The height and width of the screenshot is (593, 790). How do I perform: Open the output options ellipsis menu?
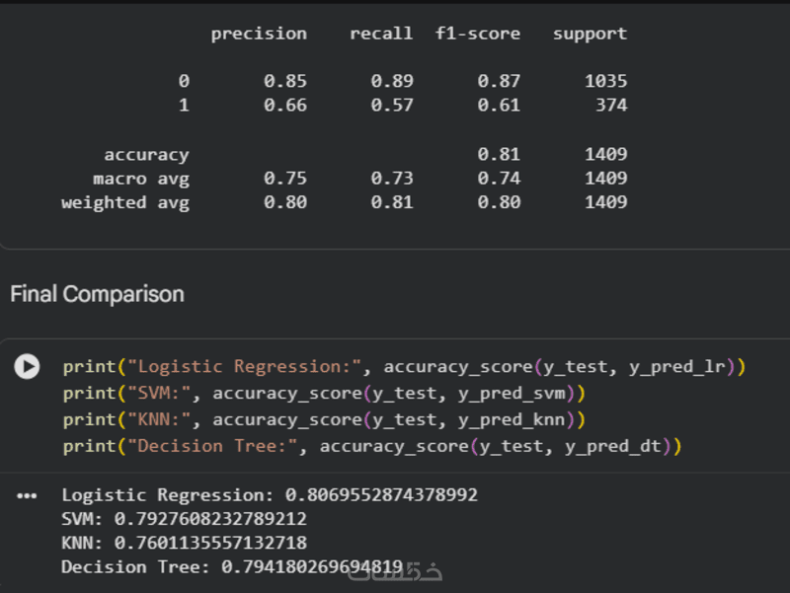pyautogui.click(x=27, y=495)
